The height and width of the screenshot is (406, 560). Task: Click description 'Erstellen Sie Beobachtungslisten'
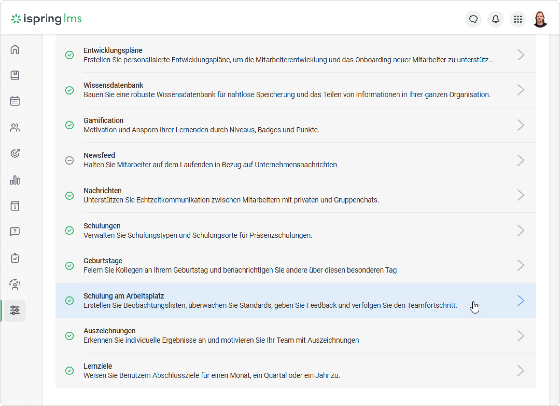[270, 305]
